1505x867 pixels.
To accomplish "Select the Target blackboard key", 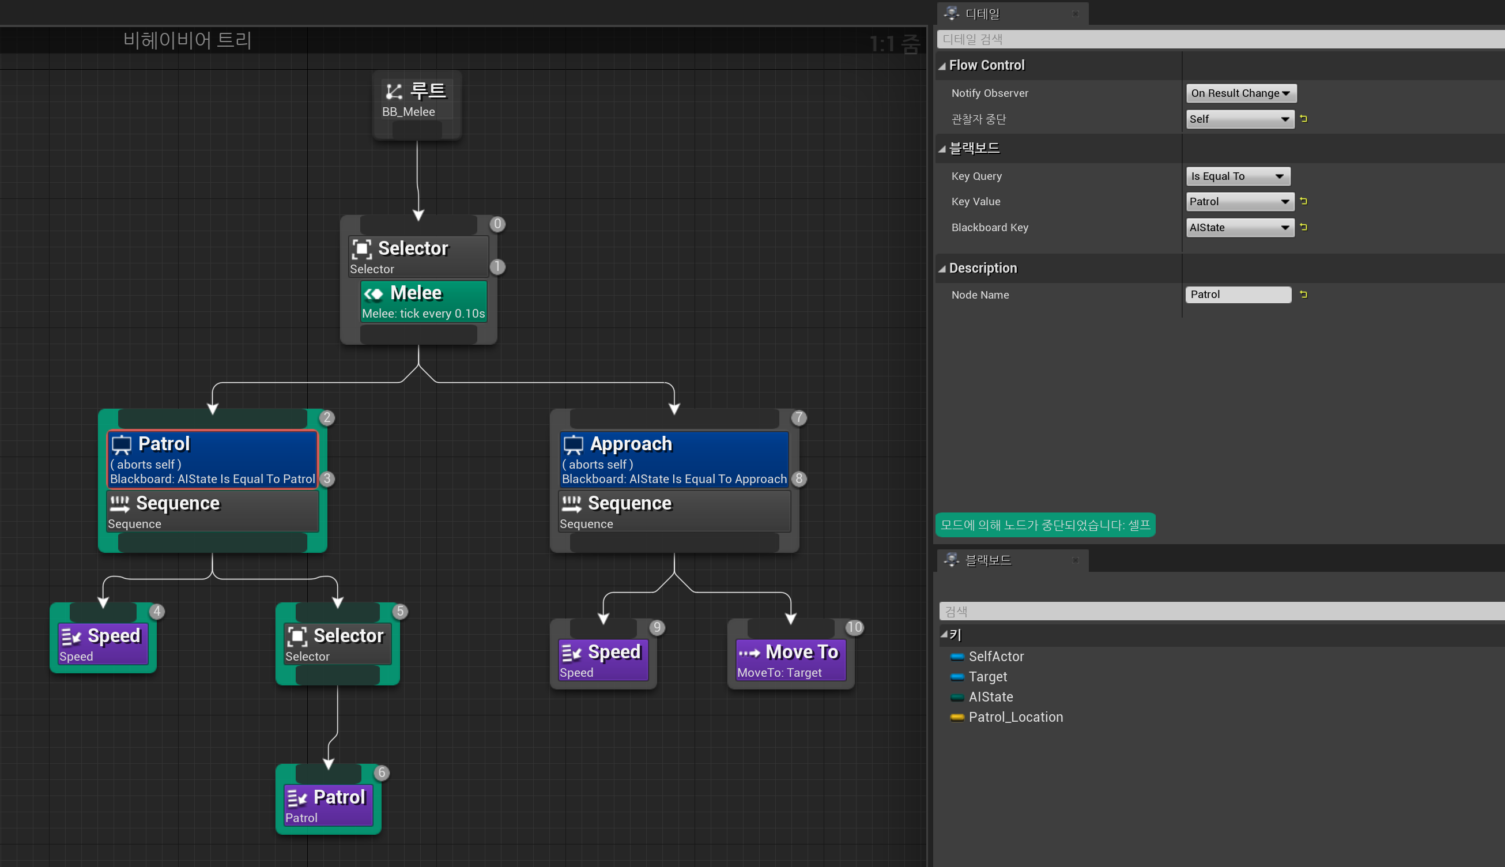I will [987, 676].
